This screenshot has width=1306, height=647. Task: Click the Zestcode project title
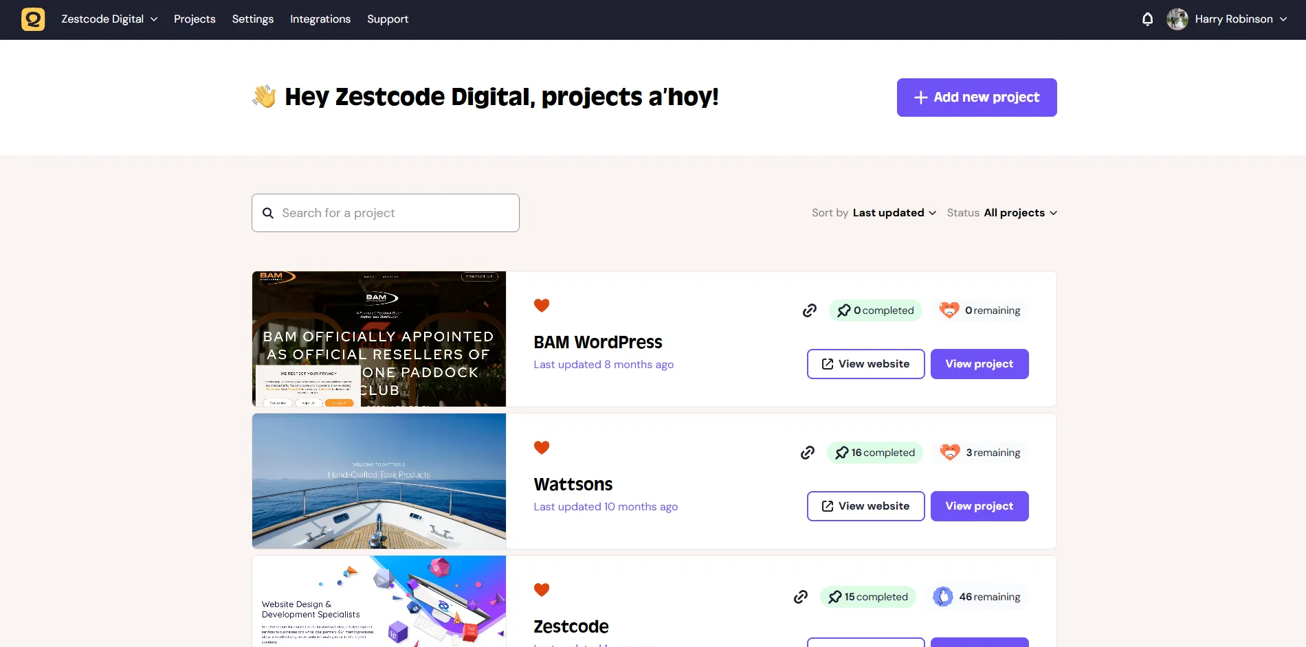tap(571, 626)
